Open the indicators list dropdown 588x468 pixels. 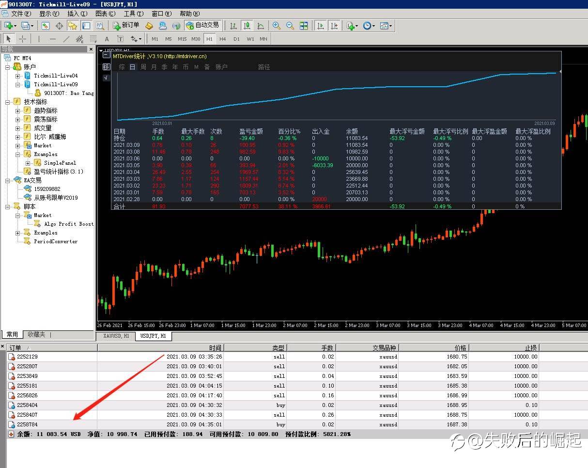pos(352,26)
